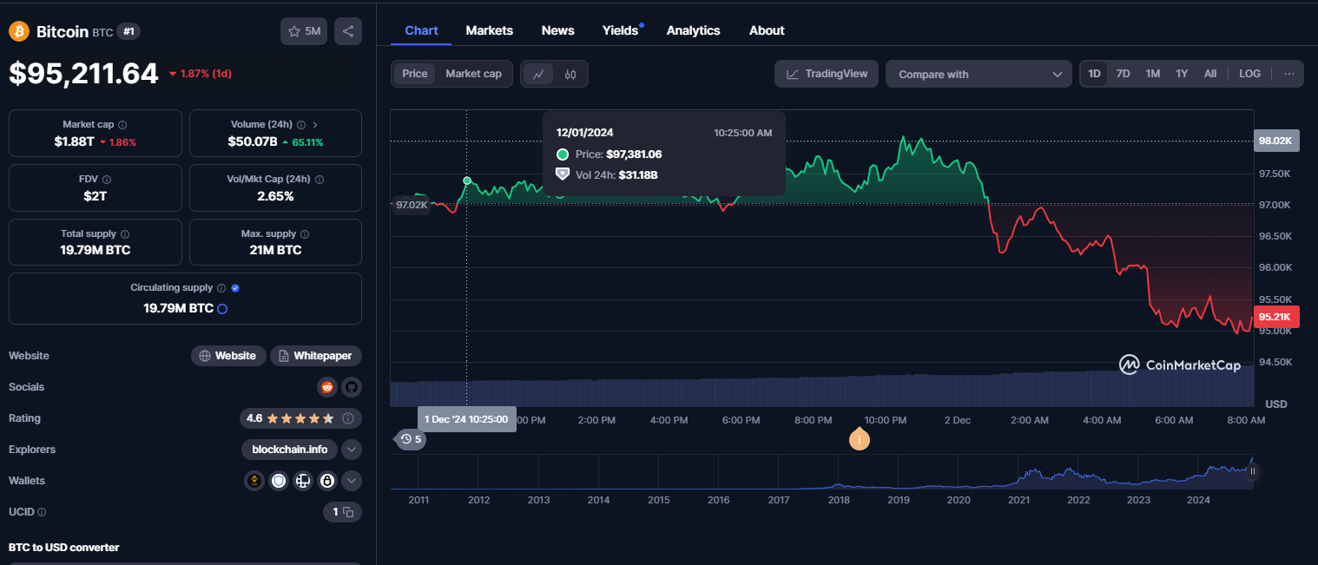Screen dimensions: 1318x565
Task: Click the Binance wallet icon
Action: [x=254, y=481]
